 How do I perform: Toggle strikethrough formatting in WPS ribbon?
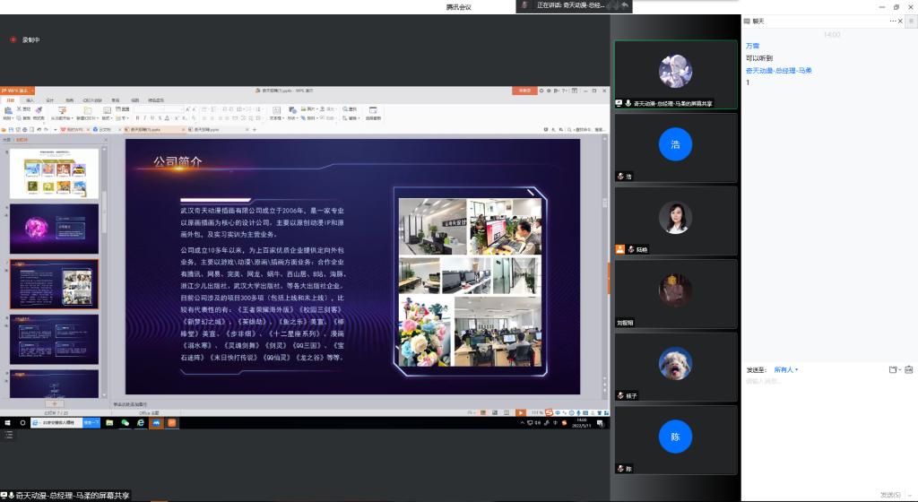160,117
